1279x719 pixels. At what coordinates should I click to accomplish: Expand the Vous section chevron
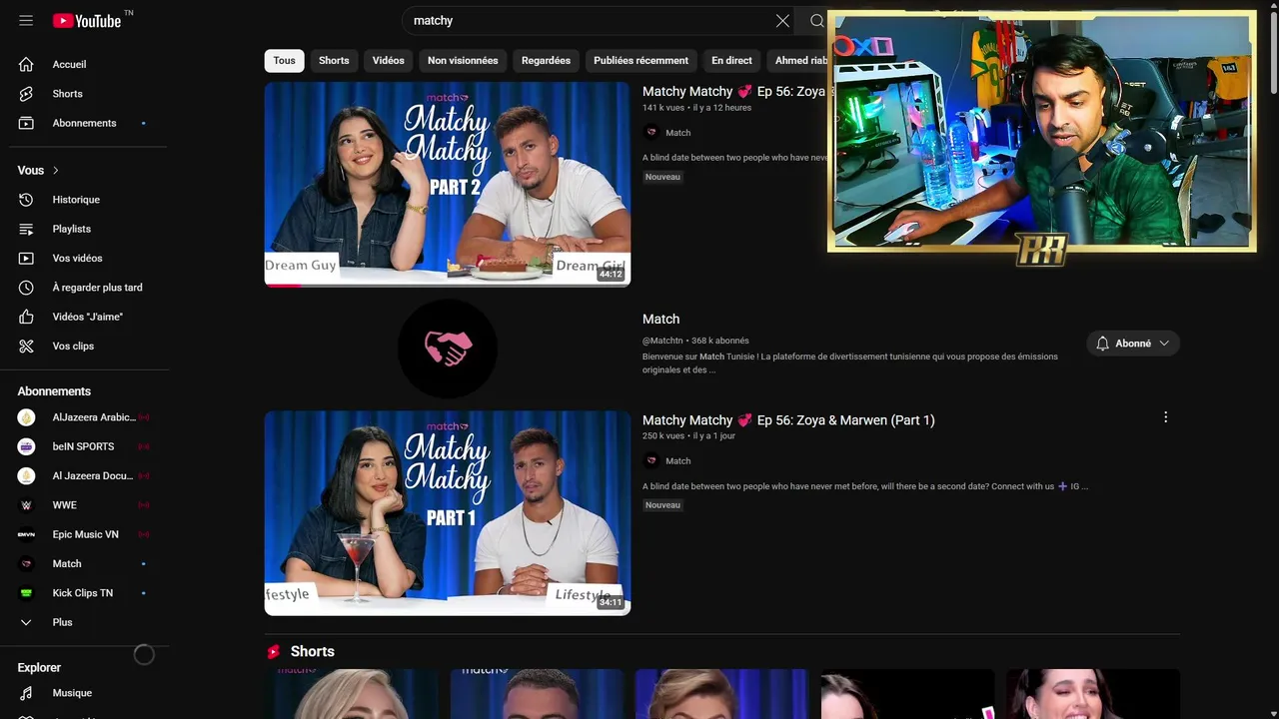[x=56, y=171]
